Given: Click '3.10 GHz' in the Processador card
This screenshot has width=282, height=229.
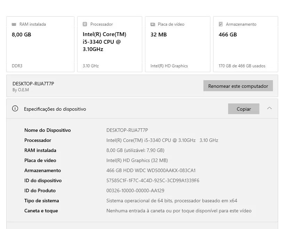Looking at the screenshot, I should point(91,66).
